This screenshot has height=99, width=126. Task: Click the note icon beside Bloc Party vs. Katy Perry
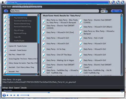pos(44,21)
